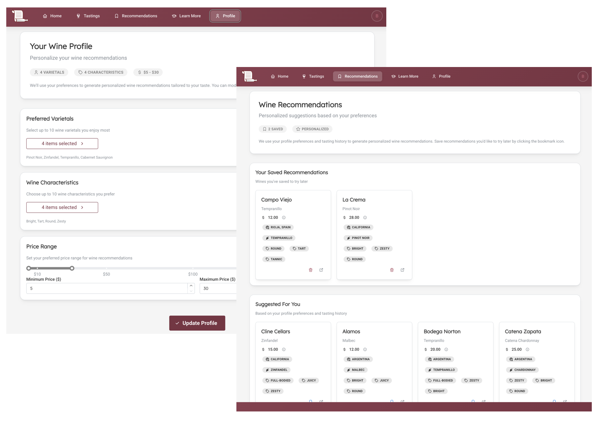This screenshot has width=600, height=424.
Task: Open user avatar B in Recommendations window
Action: 583,76
